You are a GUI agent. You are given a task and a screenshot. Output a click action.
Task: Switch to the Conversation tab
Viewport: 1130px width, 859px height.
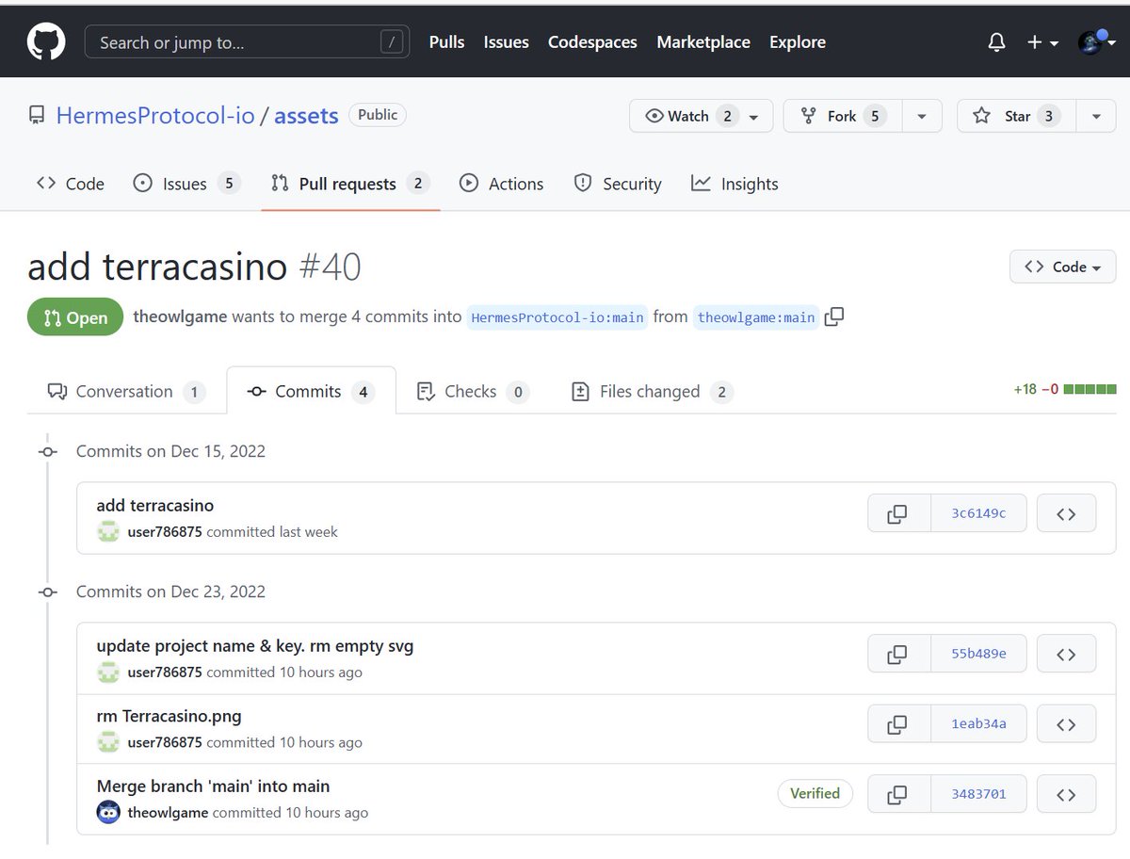click(x=126, y=391)
